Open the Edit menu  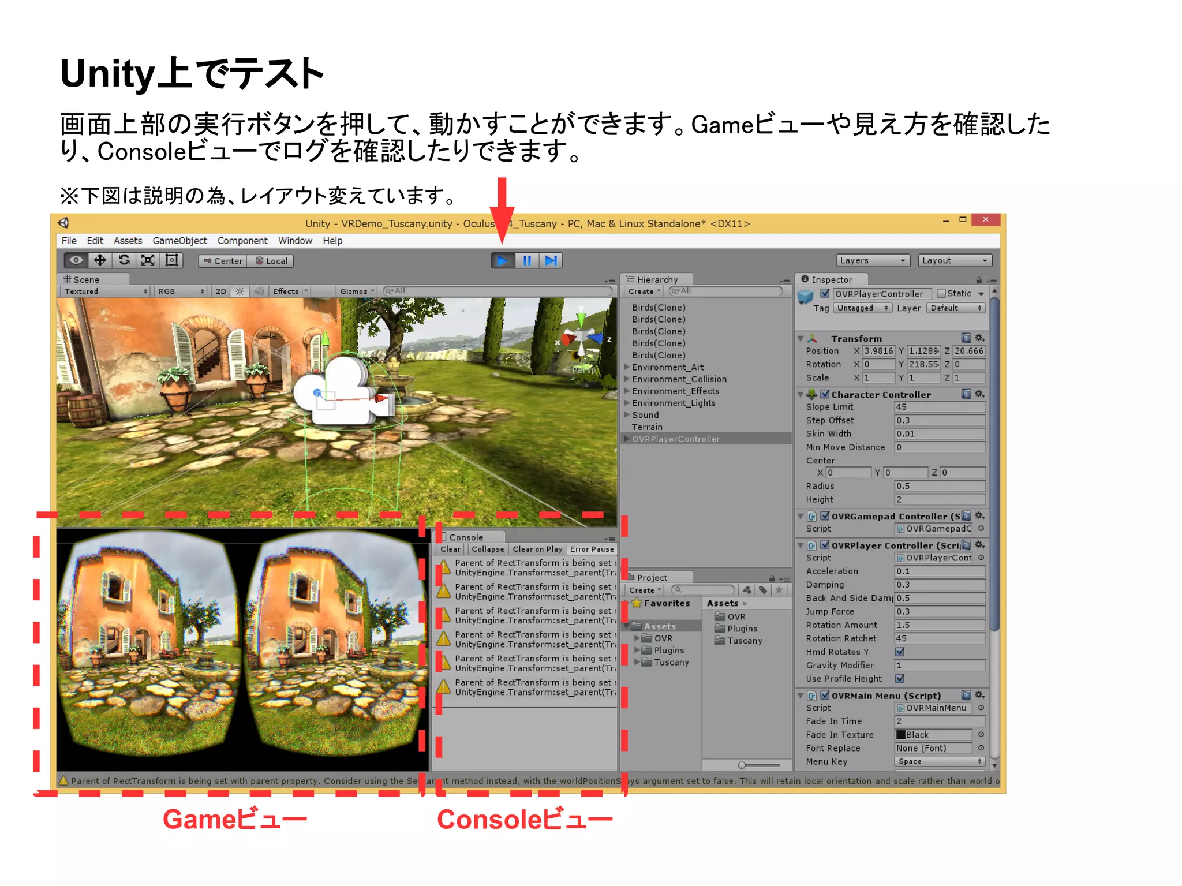point(95,241)
